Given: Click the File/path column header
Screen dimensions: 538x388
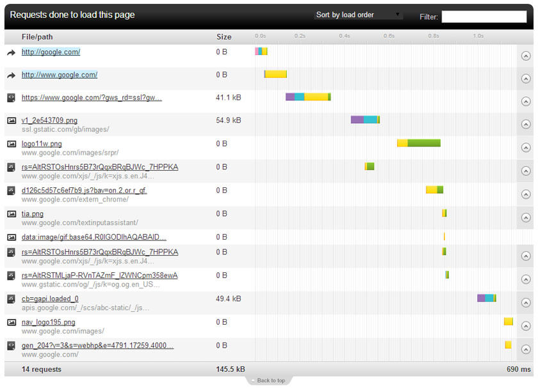Looking at the screenshot, I should point(37,36).
